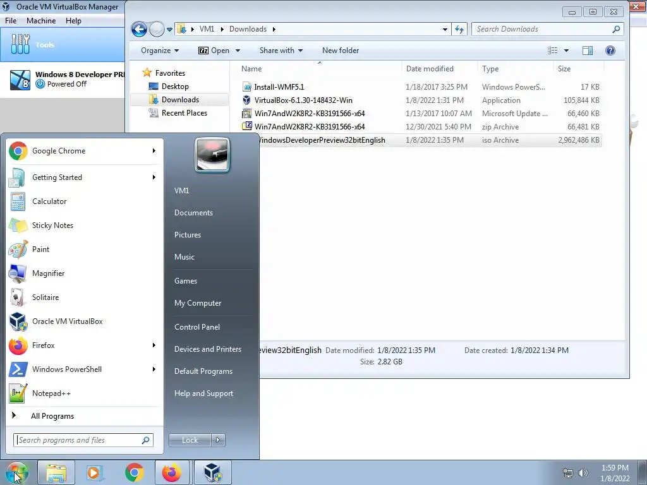Open Devices and Printers from Start menu
This screenshot has height=485, width=647.
point(207,349)
